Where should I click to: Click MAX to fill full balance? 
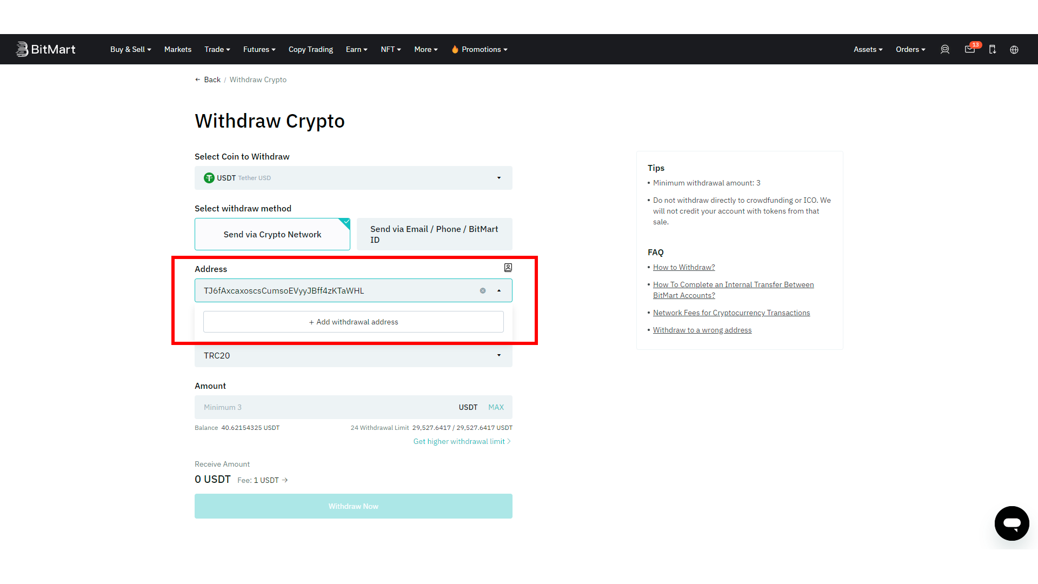pos(496,407)
